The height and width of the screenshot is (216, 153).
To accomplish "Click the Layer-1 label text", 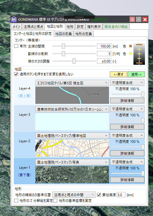I will (24, 168).
